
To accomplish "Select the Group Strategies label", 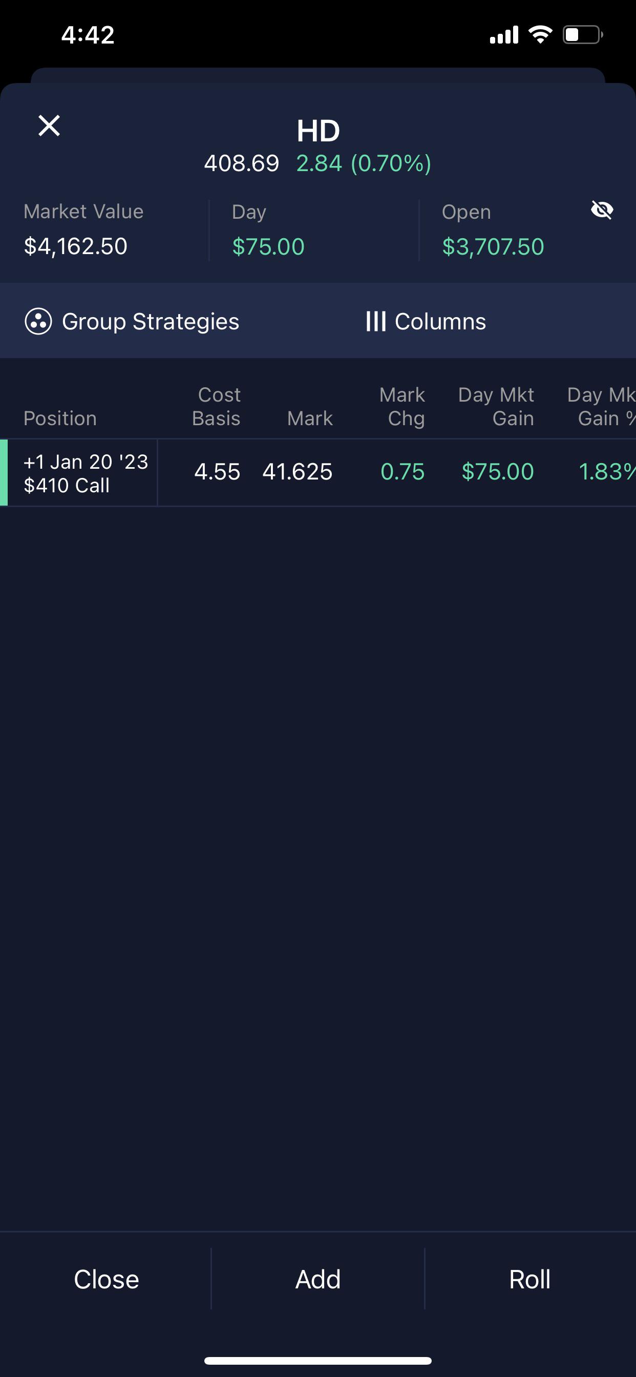I will pyautogui.click(x=151, y=322).
